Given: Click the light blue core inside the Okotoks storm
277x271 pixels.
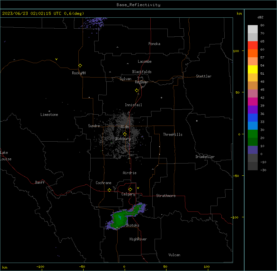Looking at the screenshot, I should pyautogui.click(x=120, y=217).
